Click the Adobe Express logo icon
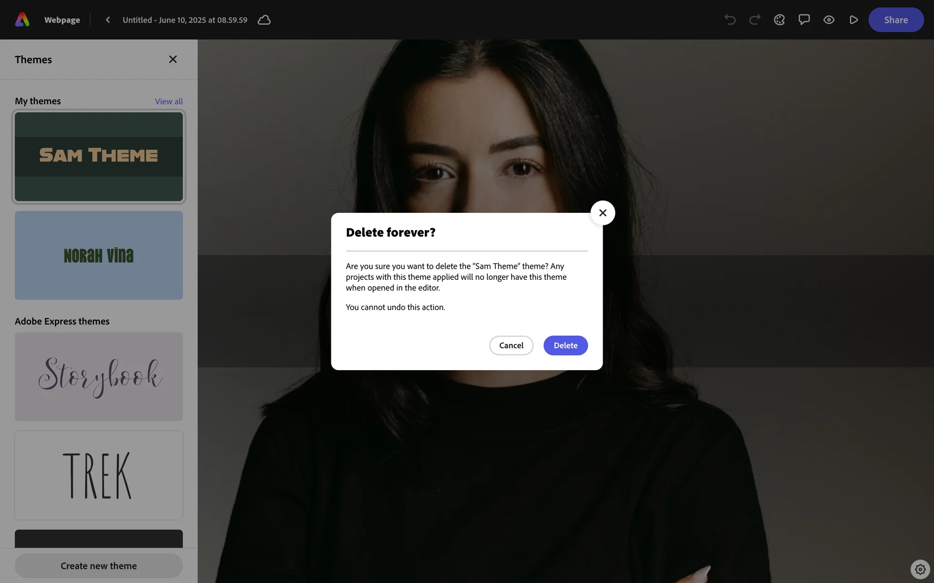This screenshot has width=934, height=583. click(x=22, y=20)
